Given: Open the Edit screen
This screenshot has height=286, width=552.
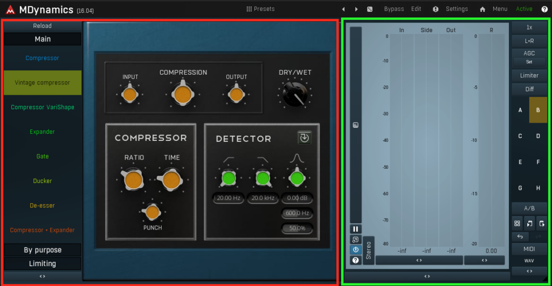Looking at the screenshot, I should 416,9.
